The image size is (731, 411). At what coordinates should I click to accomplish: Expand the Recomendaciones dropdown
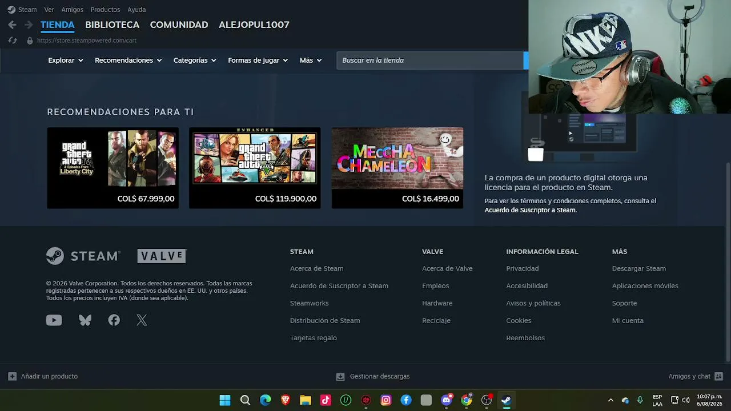128,60
